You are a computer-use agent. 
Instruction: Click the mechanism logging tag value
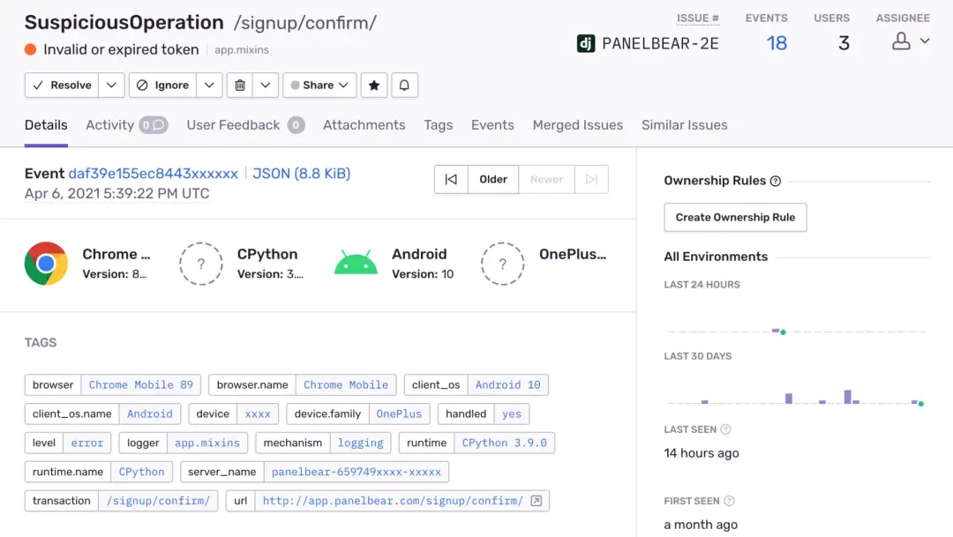point(360,443)
